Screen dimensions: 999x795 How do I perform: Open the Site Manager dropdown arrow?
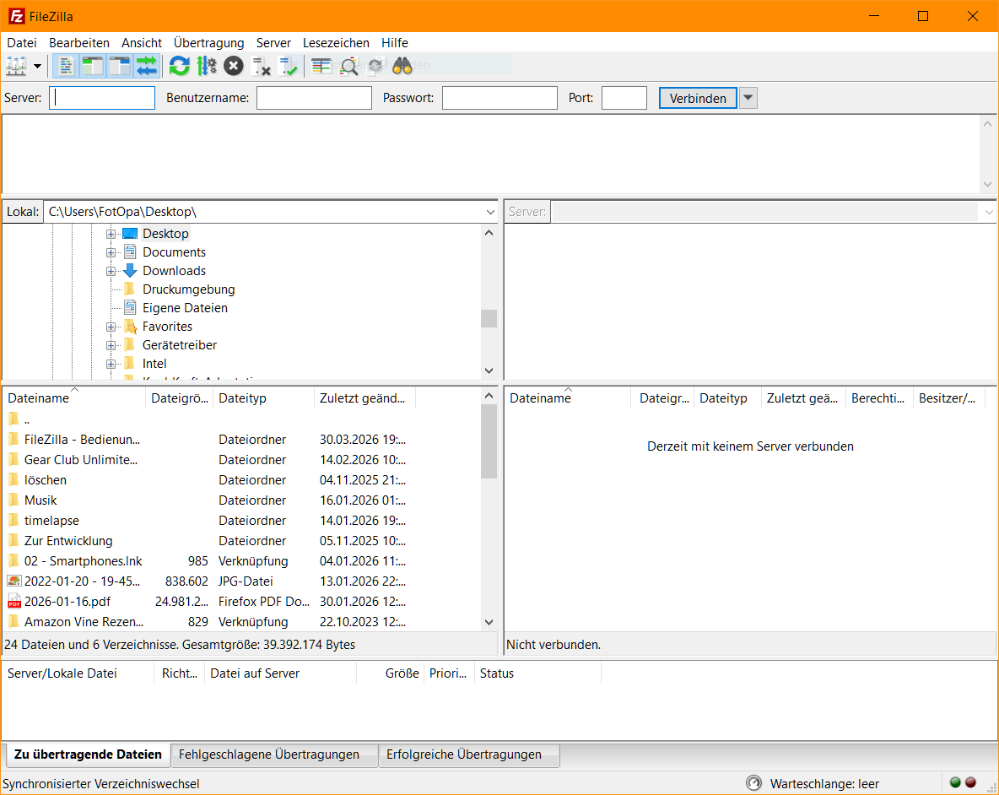[x=38, y=66]
